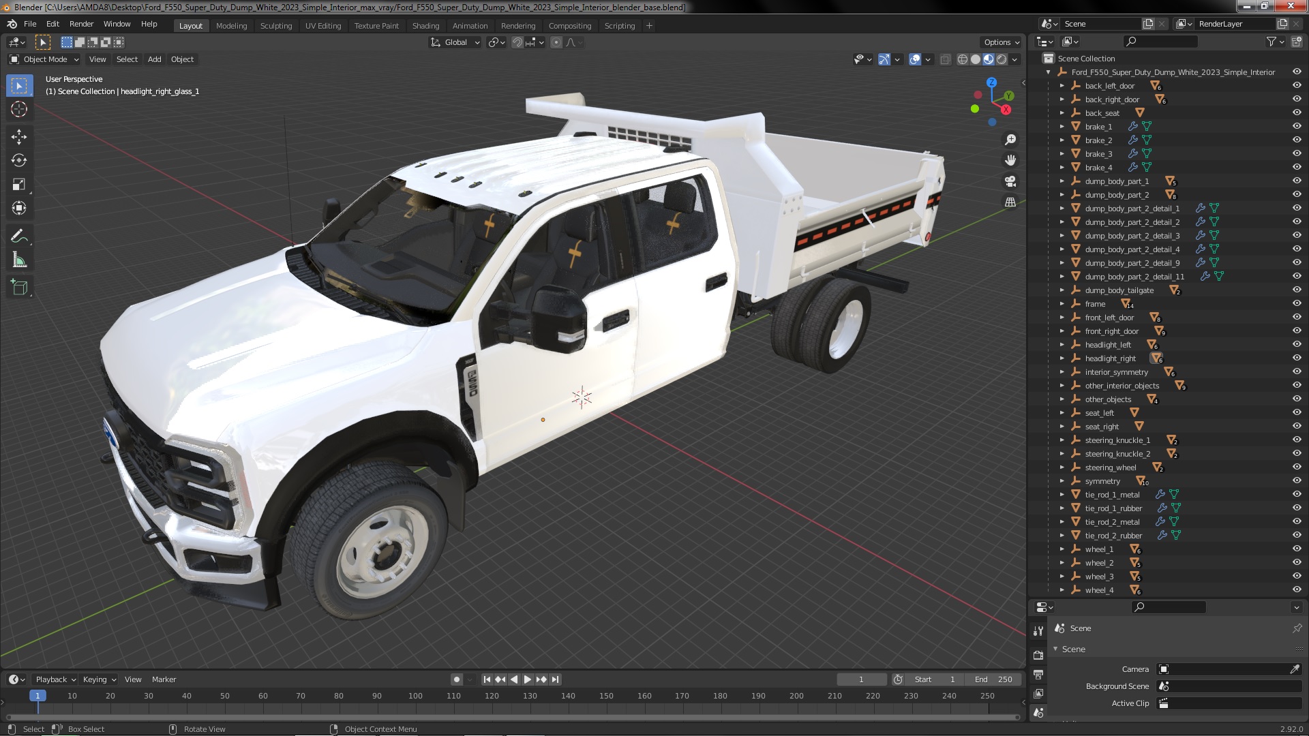This screenshot has width=1309, height=736.
Task: Expand the front_left_door tree item
Action: [1062, 318]
